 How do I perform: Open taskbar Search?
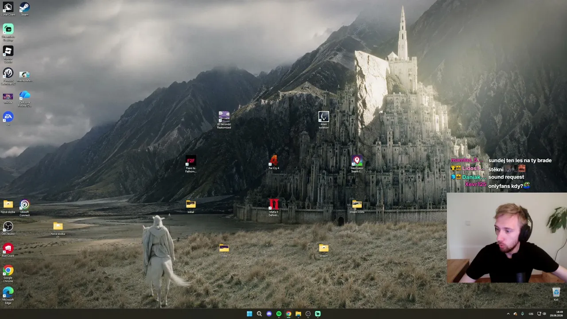259,314
